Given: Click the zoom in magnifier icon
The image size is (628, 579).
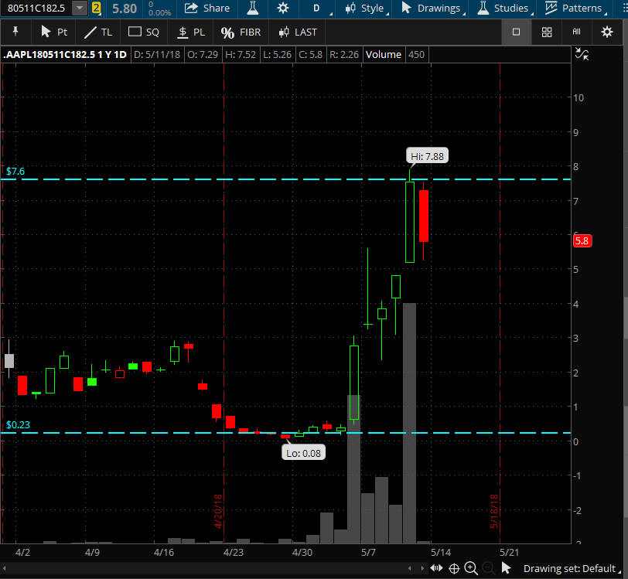Looking at the screenshot, I should pyautogui.click(x=471, y=569).
